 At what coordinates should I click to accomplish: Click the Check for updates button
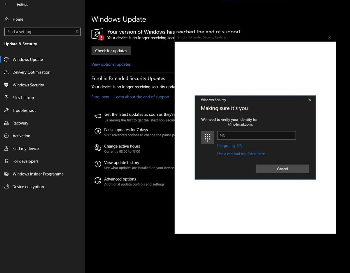(x=111, y=51)
